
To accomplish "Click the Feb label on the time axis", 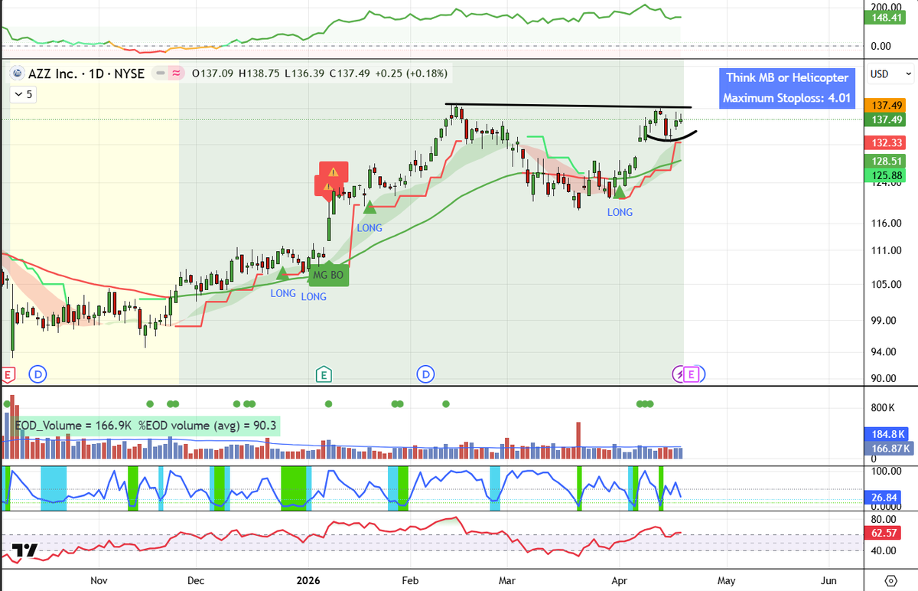I will coord(410,580).
